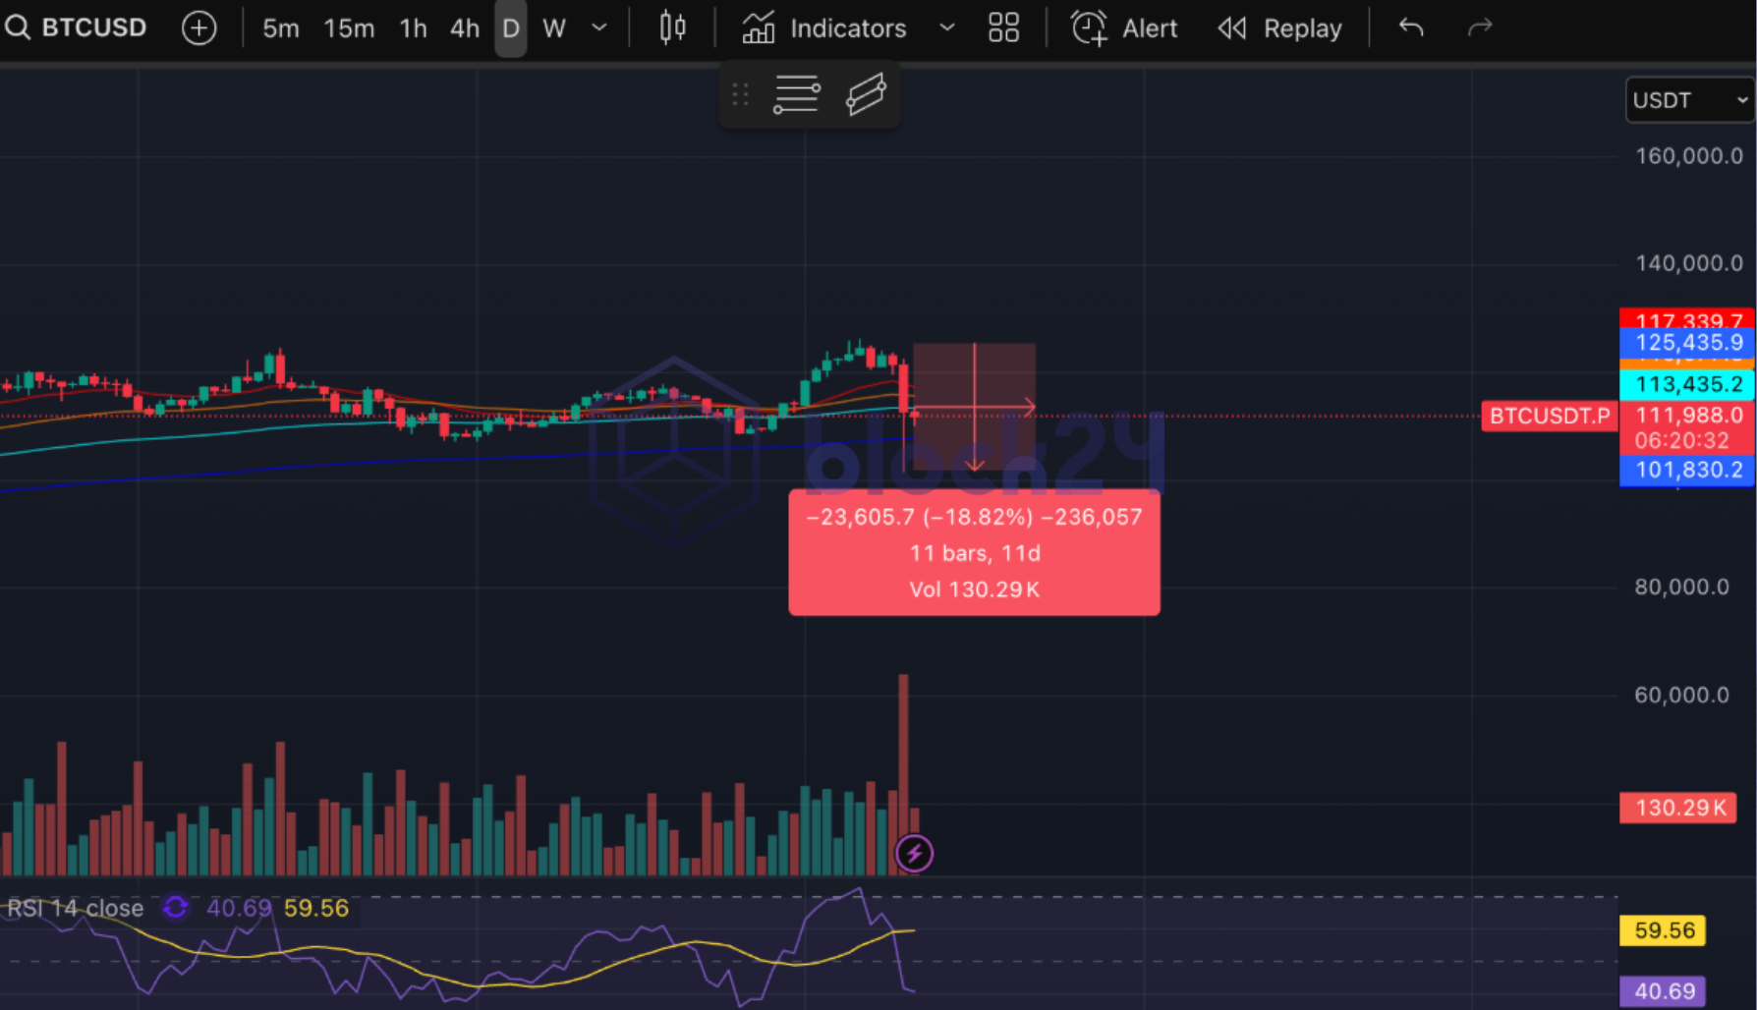Click the BTCUSDT.P price label
1757x1010 pixels.
[x=1549, y=417]
